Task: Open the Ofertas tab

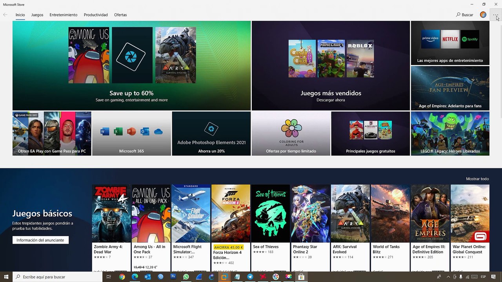Action: pos(120,15)
